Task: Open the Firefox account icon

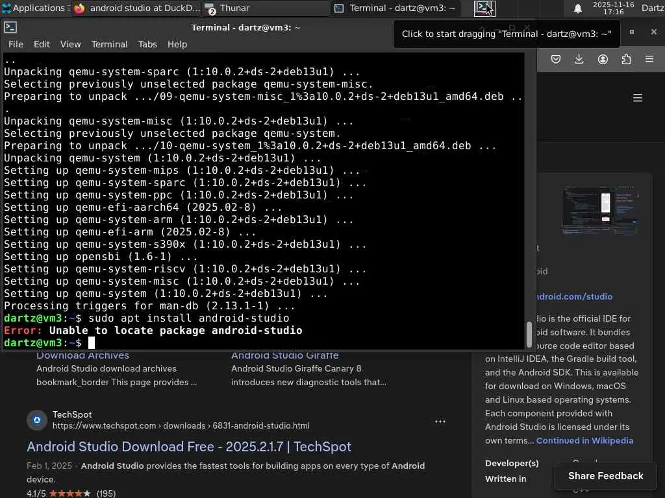Action: click(603, 59)
